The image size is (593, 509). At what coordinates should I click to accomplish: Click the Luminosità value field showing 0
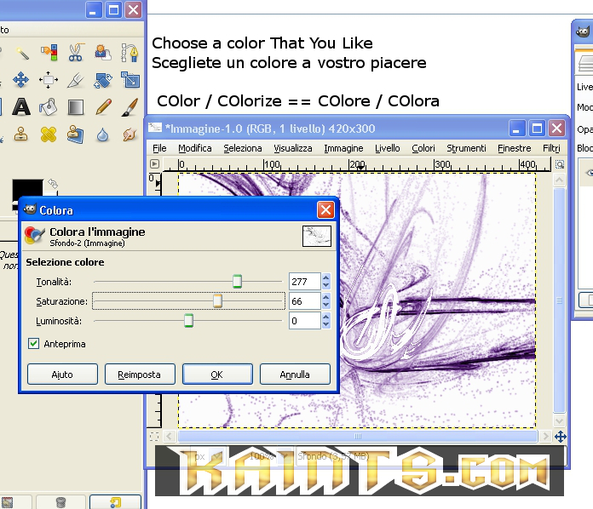(305, 321)
